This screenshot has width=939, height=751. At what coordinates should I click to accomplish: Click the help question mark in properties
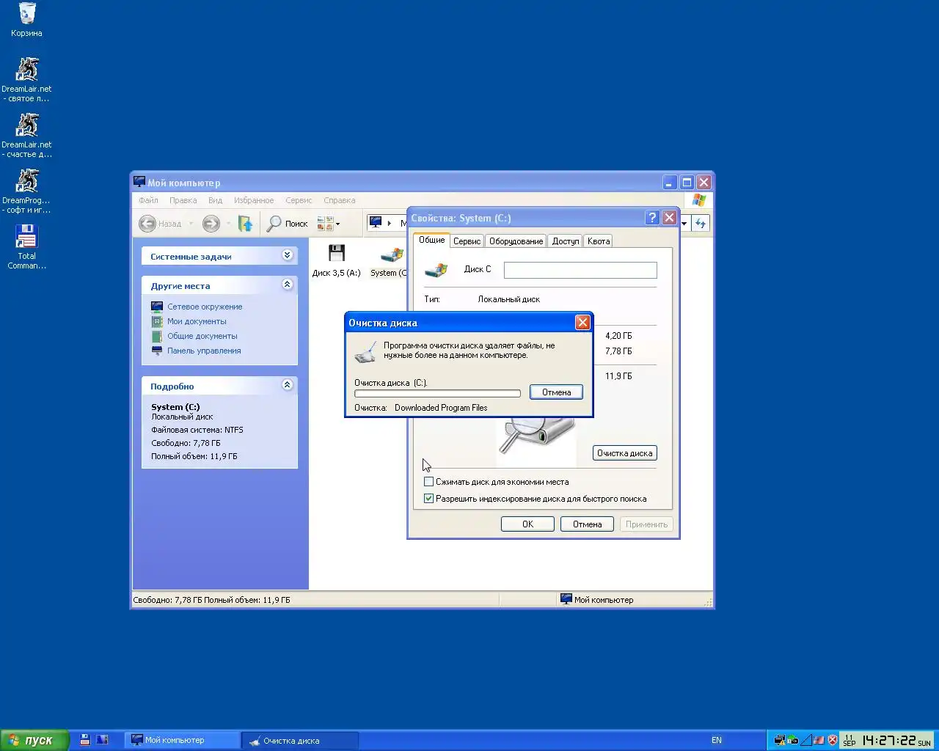[x=651, y=218]
